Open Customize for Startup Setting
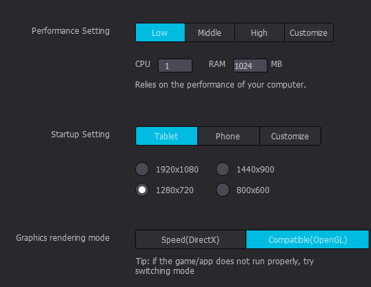Screen dimensions: 371x287 coord(290,136)
